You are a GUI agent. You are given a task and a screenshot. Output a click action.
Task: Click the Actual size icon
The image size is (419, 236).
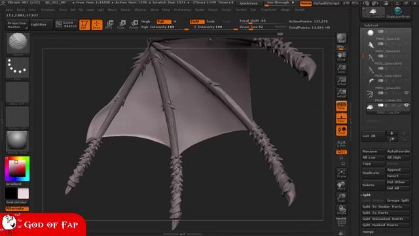coord(341,81)
